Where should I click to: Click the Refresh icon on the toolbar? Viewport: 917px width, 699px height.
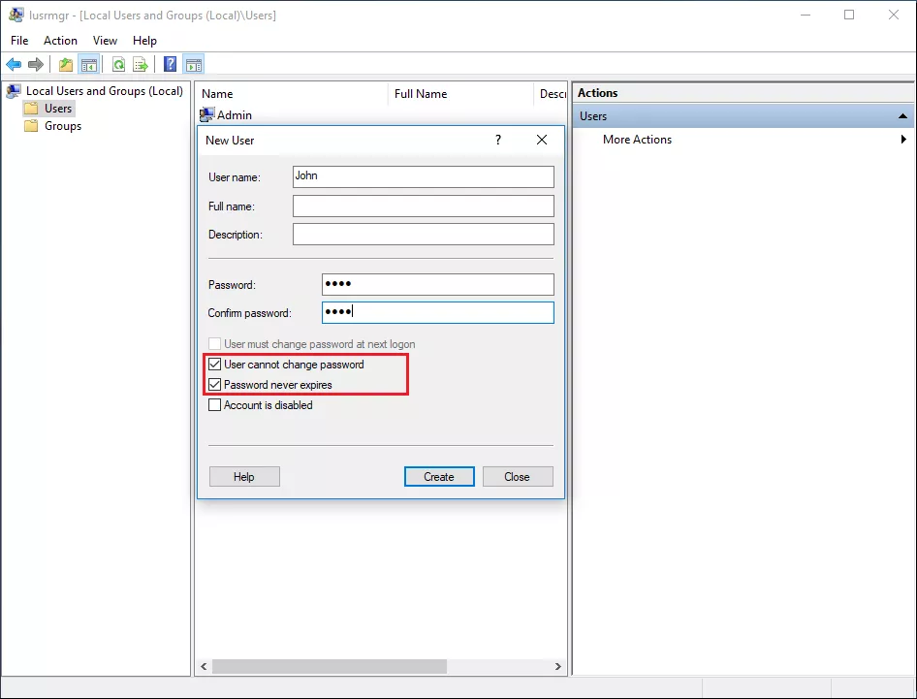[x=117, y=64]
